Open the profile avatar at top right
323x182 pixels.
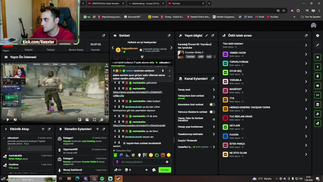[314, 26]
